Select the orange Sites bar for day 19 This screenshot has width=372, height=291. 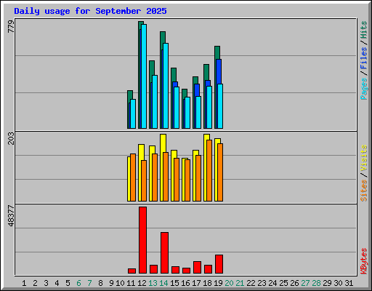coord(220,172)
